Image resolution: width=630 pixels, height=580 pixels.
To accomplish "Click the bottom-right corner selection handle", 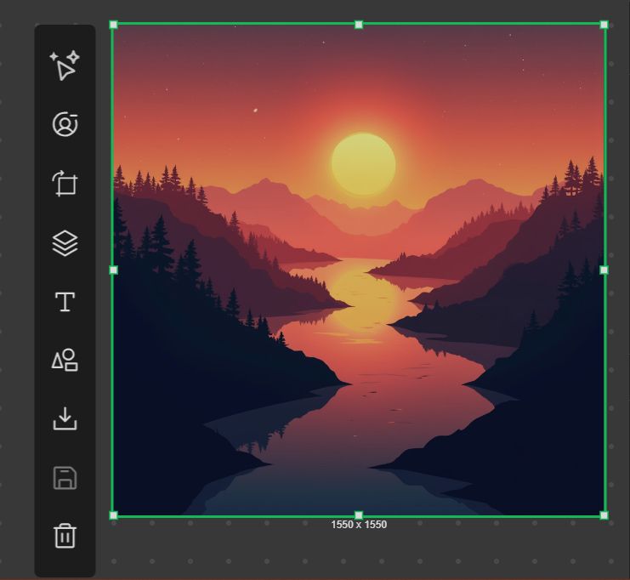I will click(604, 515).
